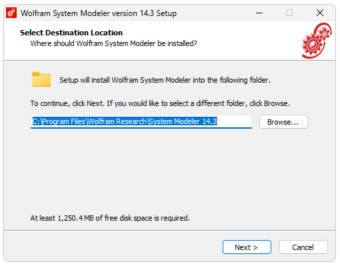The width and height of the screenshot is (340, 268).
Task: Click the window title 'Wolfram System Modeler version 14.3 Setup'
Action: (x=99, y=13)
